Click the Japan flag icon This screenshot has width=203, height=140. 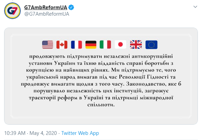click(x=120, y=45)
